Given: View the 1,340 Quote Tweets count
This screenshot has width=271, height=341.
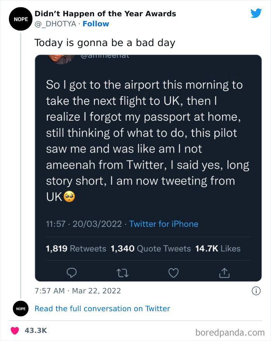Looking at the screenshot, I should coord(151,248).
